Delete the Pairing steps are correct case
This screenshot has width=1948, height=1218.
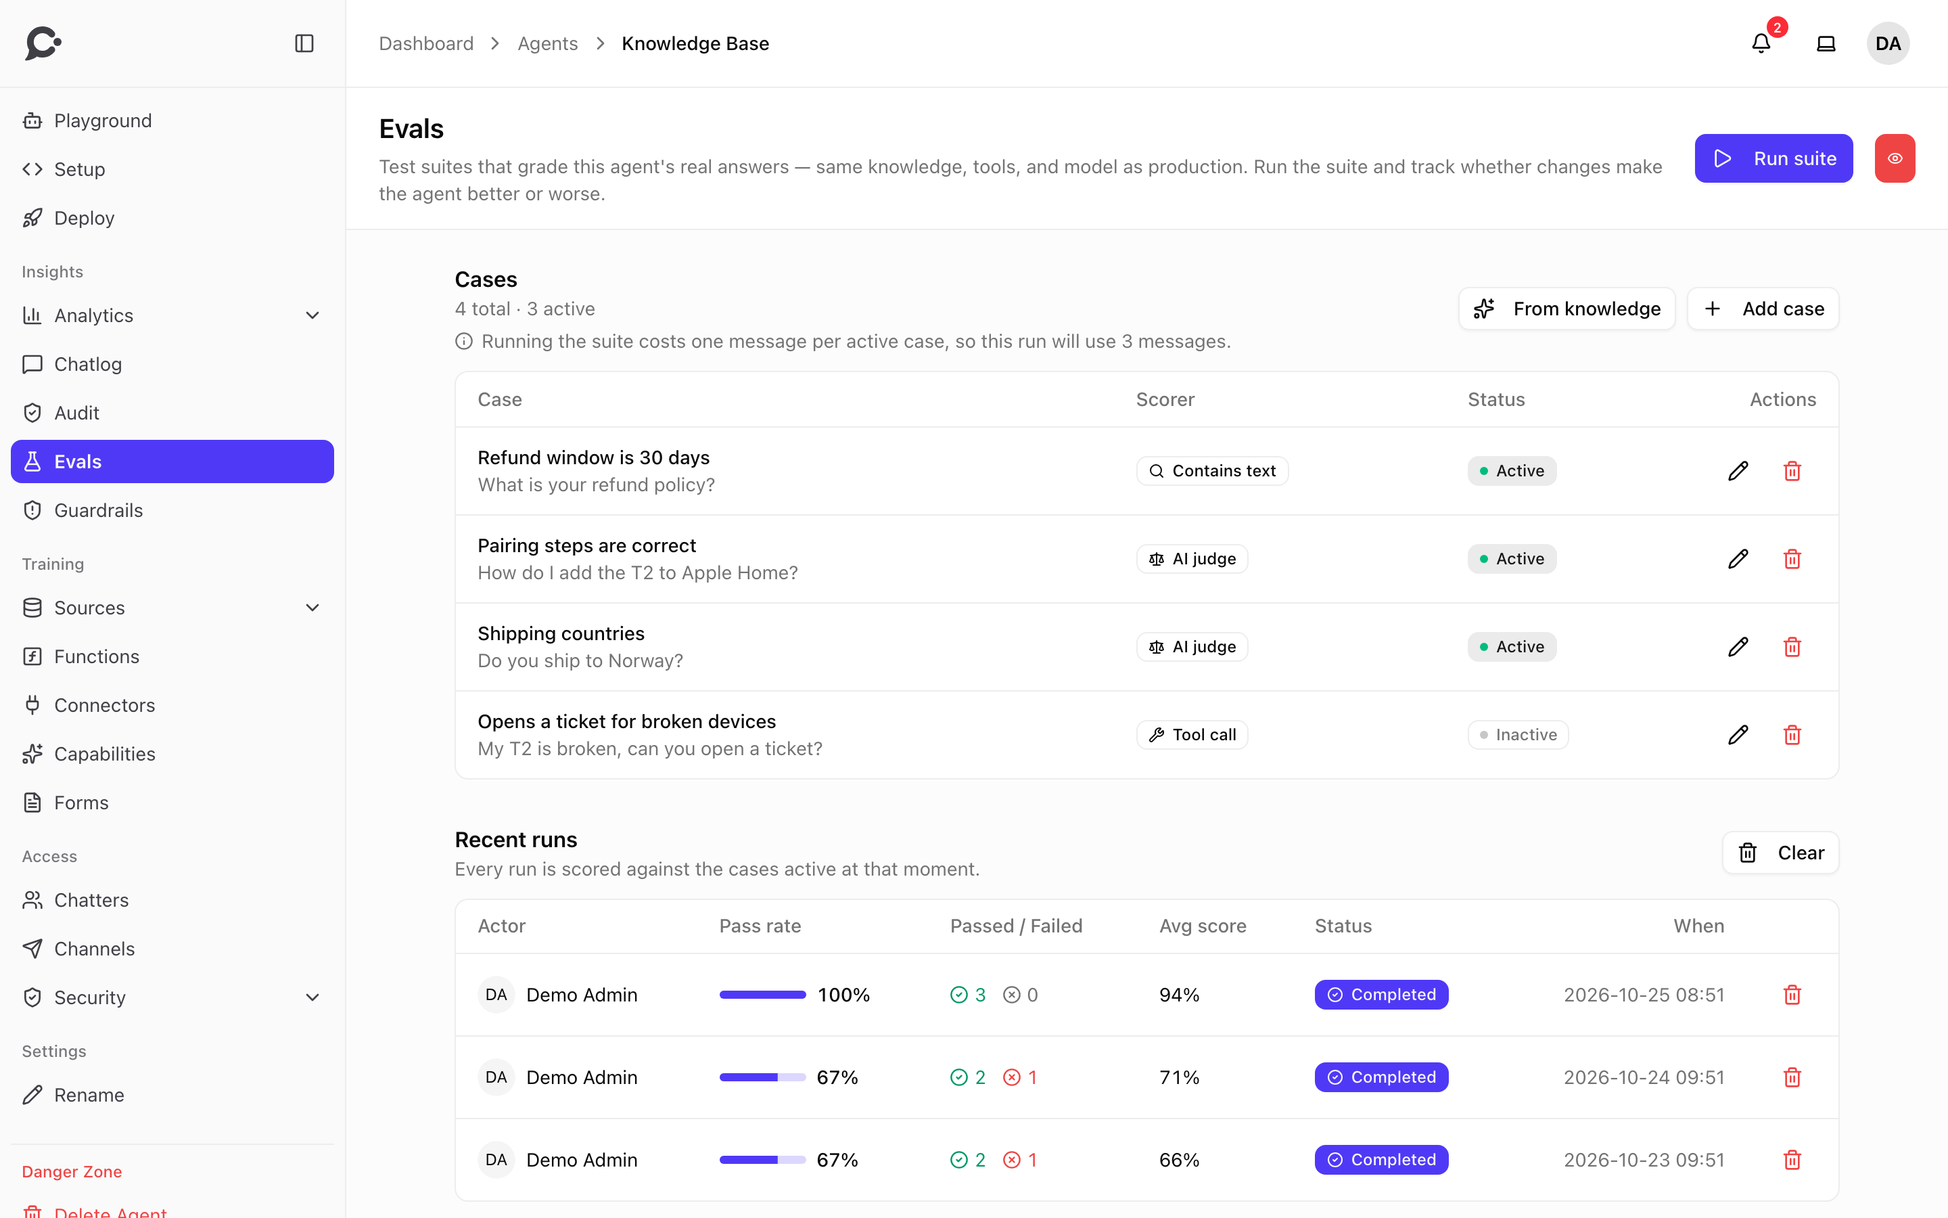coord(1792,559)
